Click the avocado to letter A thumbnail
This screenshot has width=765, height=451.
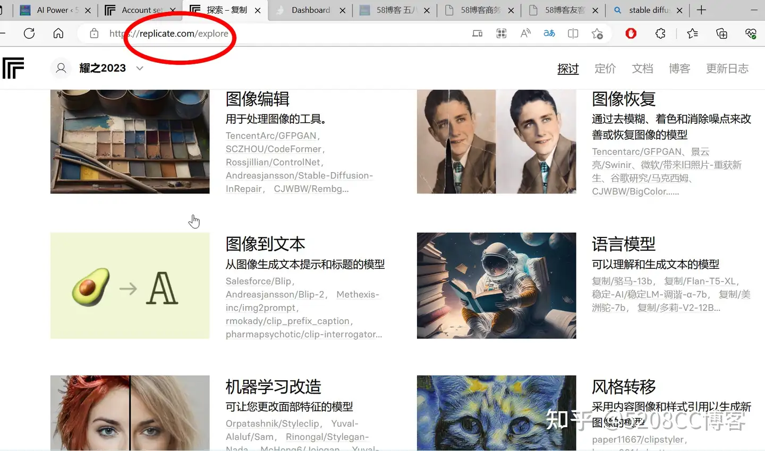(x=130, y=285)
